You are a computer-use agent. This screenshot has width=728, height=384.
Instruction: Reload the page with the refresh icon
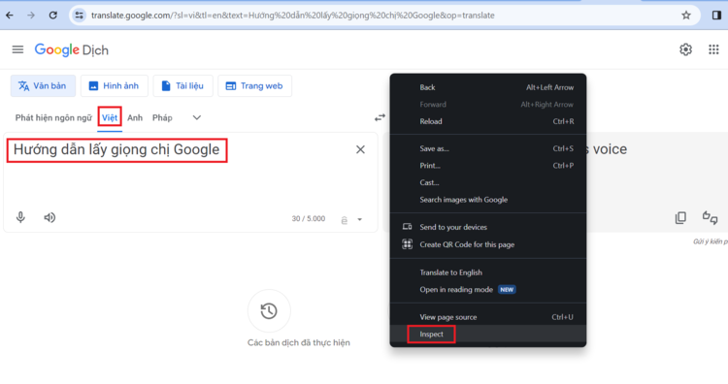coord(53,16)
